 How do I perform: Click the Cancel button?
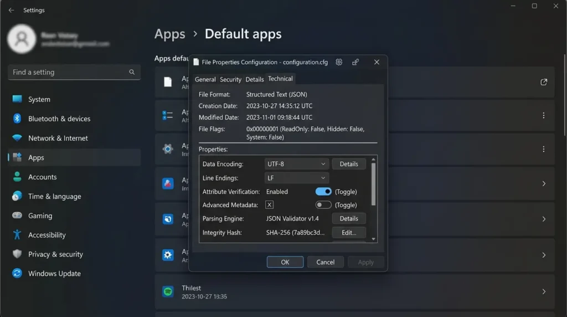[326, 262]
